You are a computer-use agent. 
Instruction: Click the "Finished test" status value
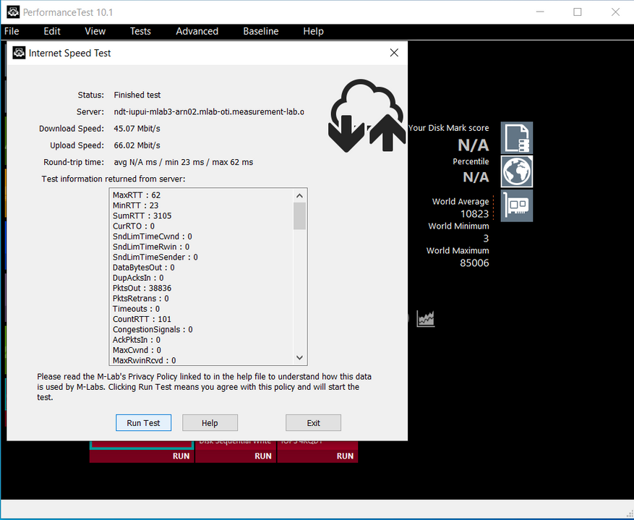pos(137,95)
